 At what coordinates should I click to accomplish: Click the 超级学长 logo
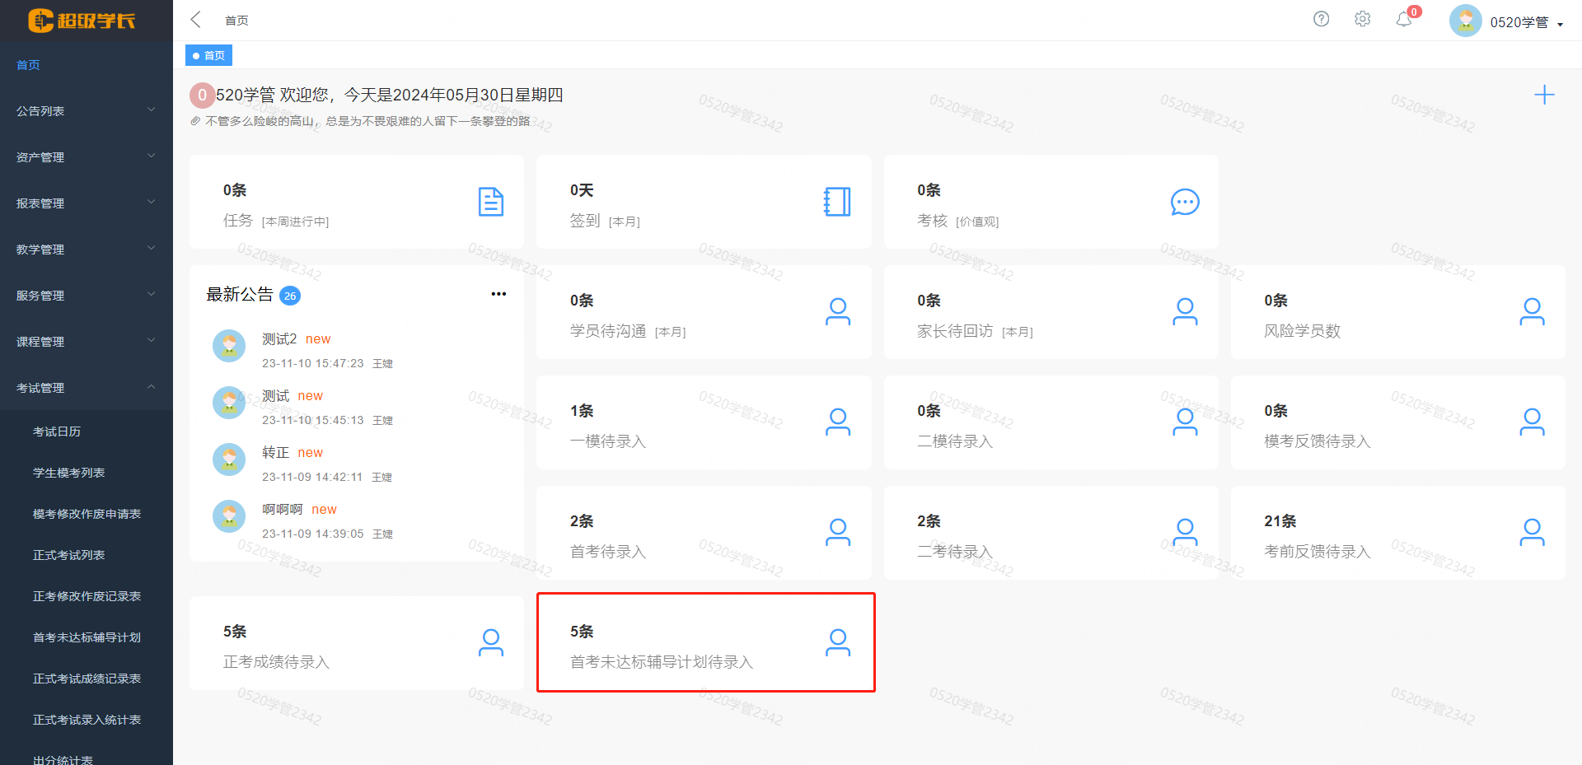[x=82, y=21]
